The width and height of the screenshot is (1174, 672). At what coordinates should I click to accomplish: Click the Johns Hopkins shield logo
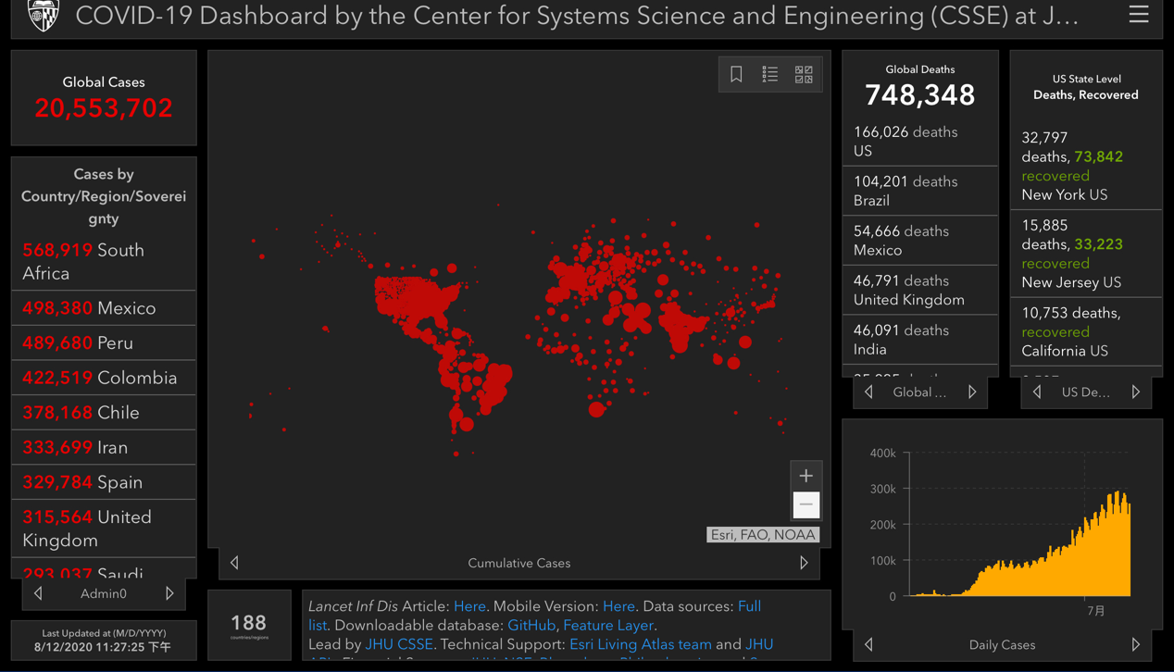click(x=43, y=15)
